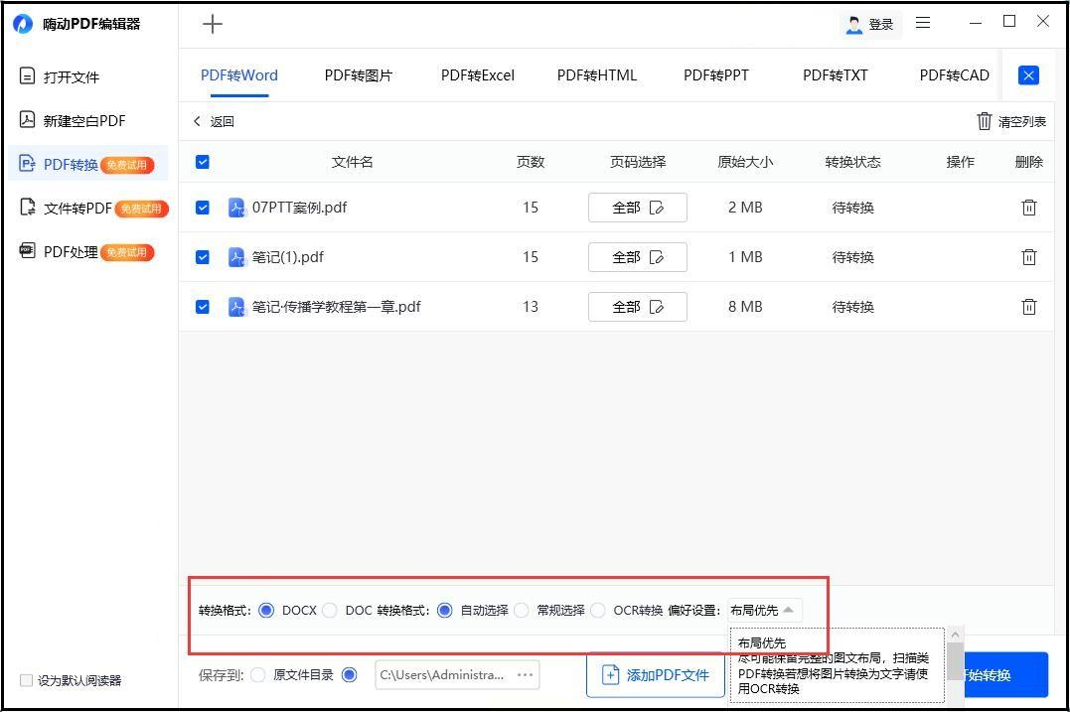Image resolution: width=1070 pixels, height=712 pixels.
Task: Switch to the PDF转Excel tab
Action: pyautogui.click(x=478, y=75)
